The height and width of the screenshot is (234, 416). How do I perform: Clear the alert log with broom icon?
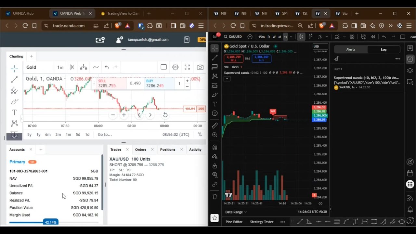click(337, 59)
